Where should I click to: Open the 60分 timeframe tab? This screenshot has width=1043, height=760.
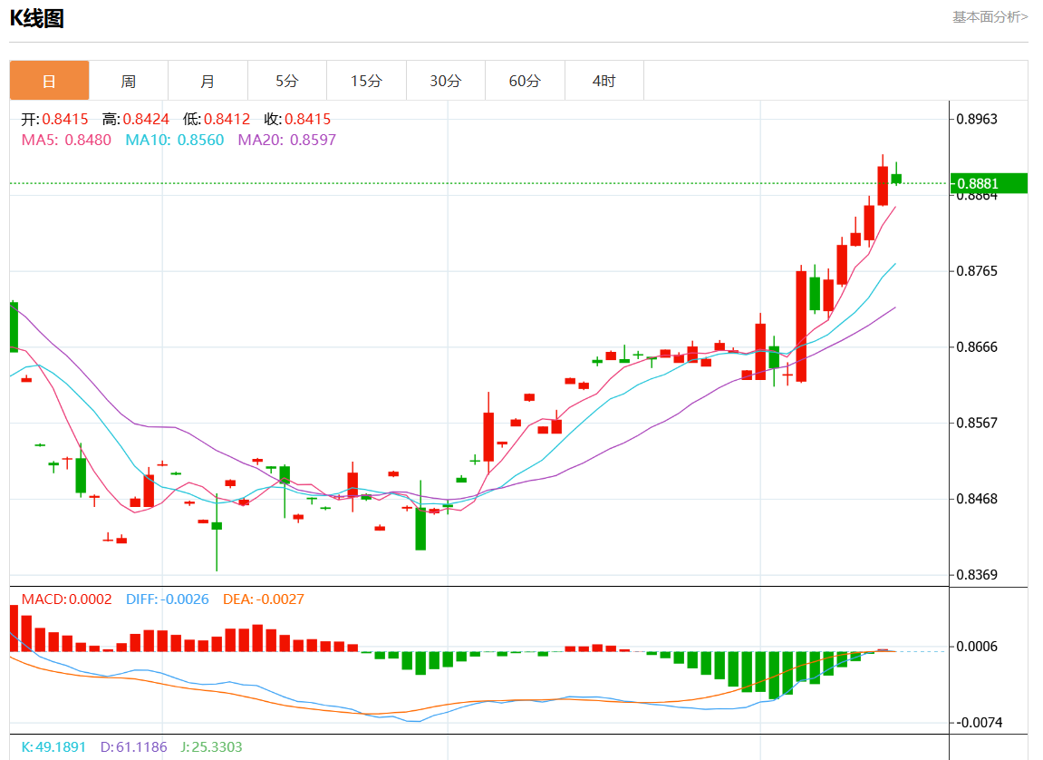[x=525, y=81]
